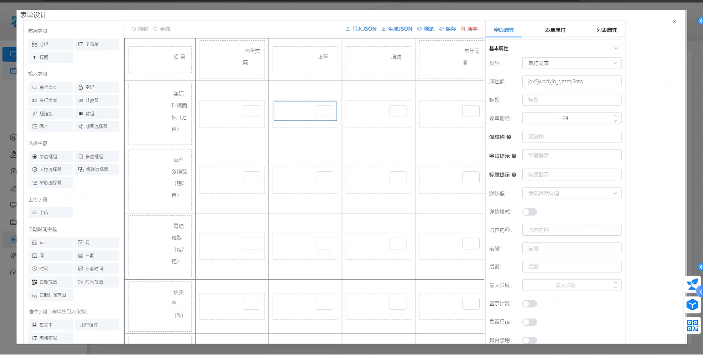This screenshot has width=703, height=355.
Task: Open the 默认值 dropdown
Action: click(572, 193)
